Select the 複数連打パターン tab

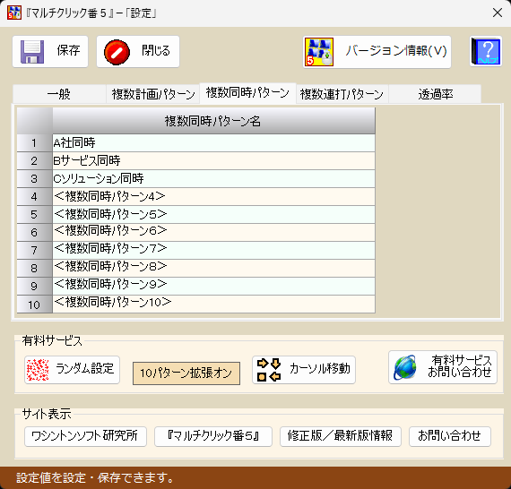[342, 94]
